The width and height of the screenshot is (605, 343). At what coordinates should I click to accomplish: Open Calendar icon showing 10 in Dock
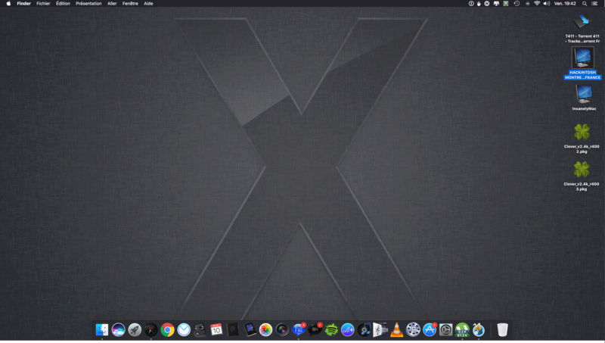pos(216,329)
